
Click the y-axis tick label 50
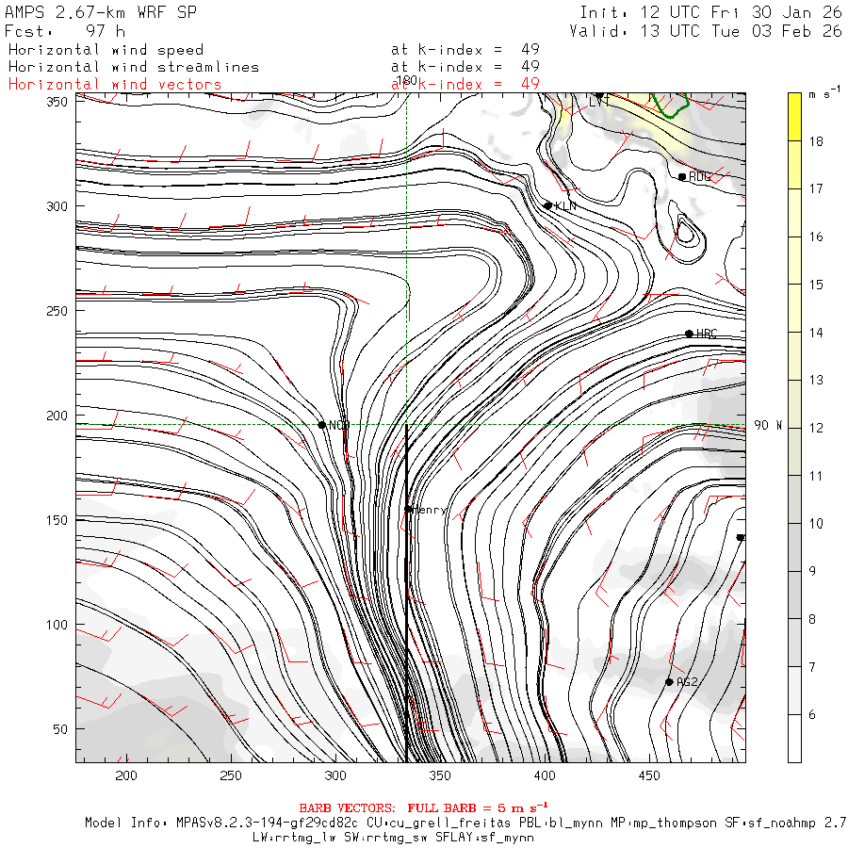(60, 729)
